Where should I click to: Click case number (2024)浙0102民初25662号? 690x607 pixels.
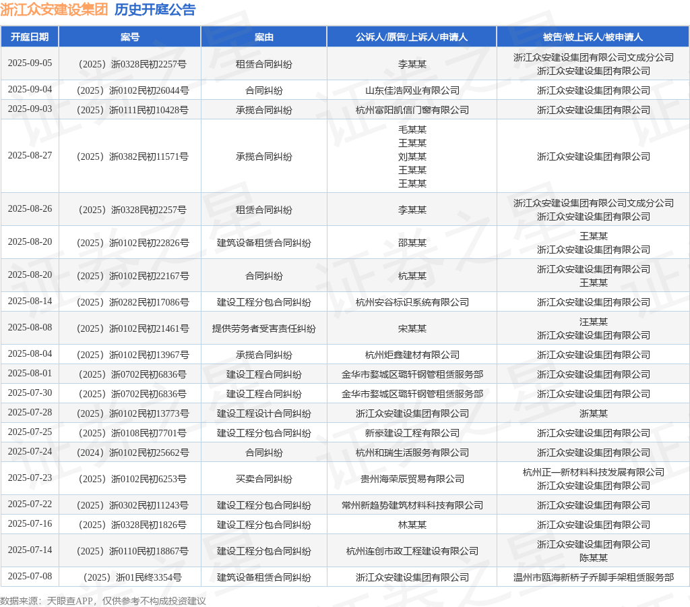[133, 453]
